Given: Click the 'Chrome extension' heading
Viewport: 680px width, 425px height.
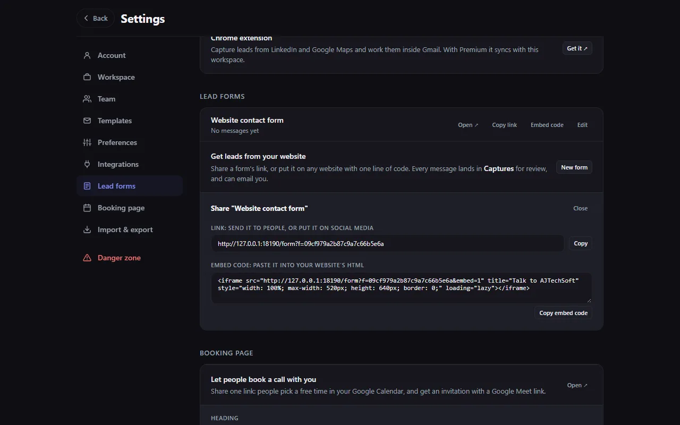Looking at the screenshot, I should coord(241,38).
